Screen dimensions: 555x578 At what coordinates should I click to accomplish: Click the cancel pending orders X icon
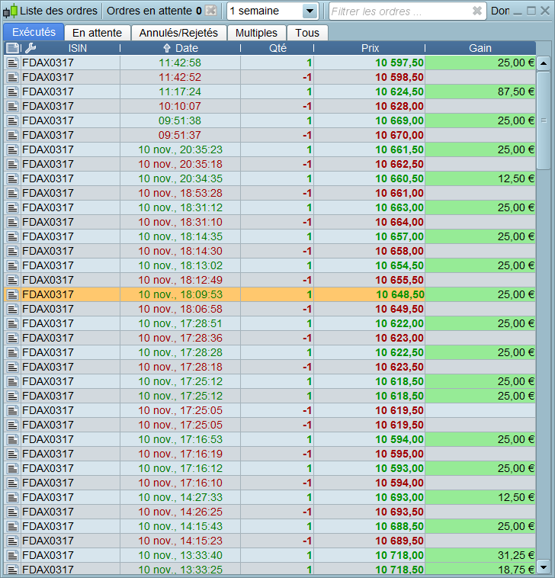(211, 11)
